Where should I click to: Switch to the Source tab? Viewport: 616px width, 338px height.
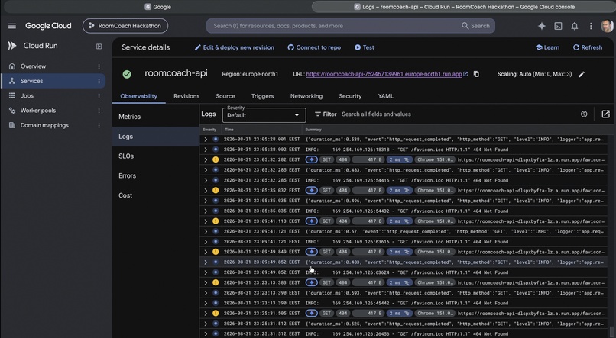[x=225, y=96]
